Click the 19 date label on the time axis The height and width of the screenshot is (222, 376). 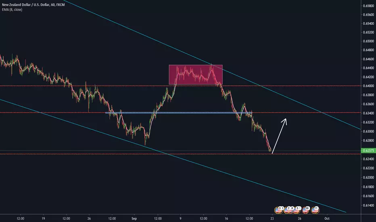pyautogui.click(x=43, y=218)
